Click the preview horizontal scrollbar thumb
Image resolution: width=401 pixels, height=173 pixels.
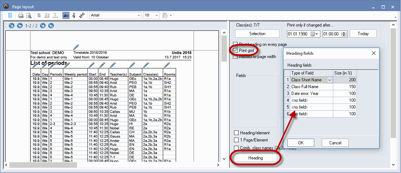pos(43,165)
